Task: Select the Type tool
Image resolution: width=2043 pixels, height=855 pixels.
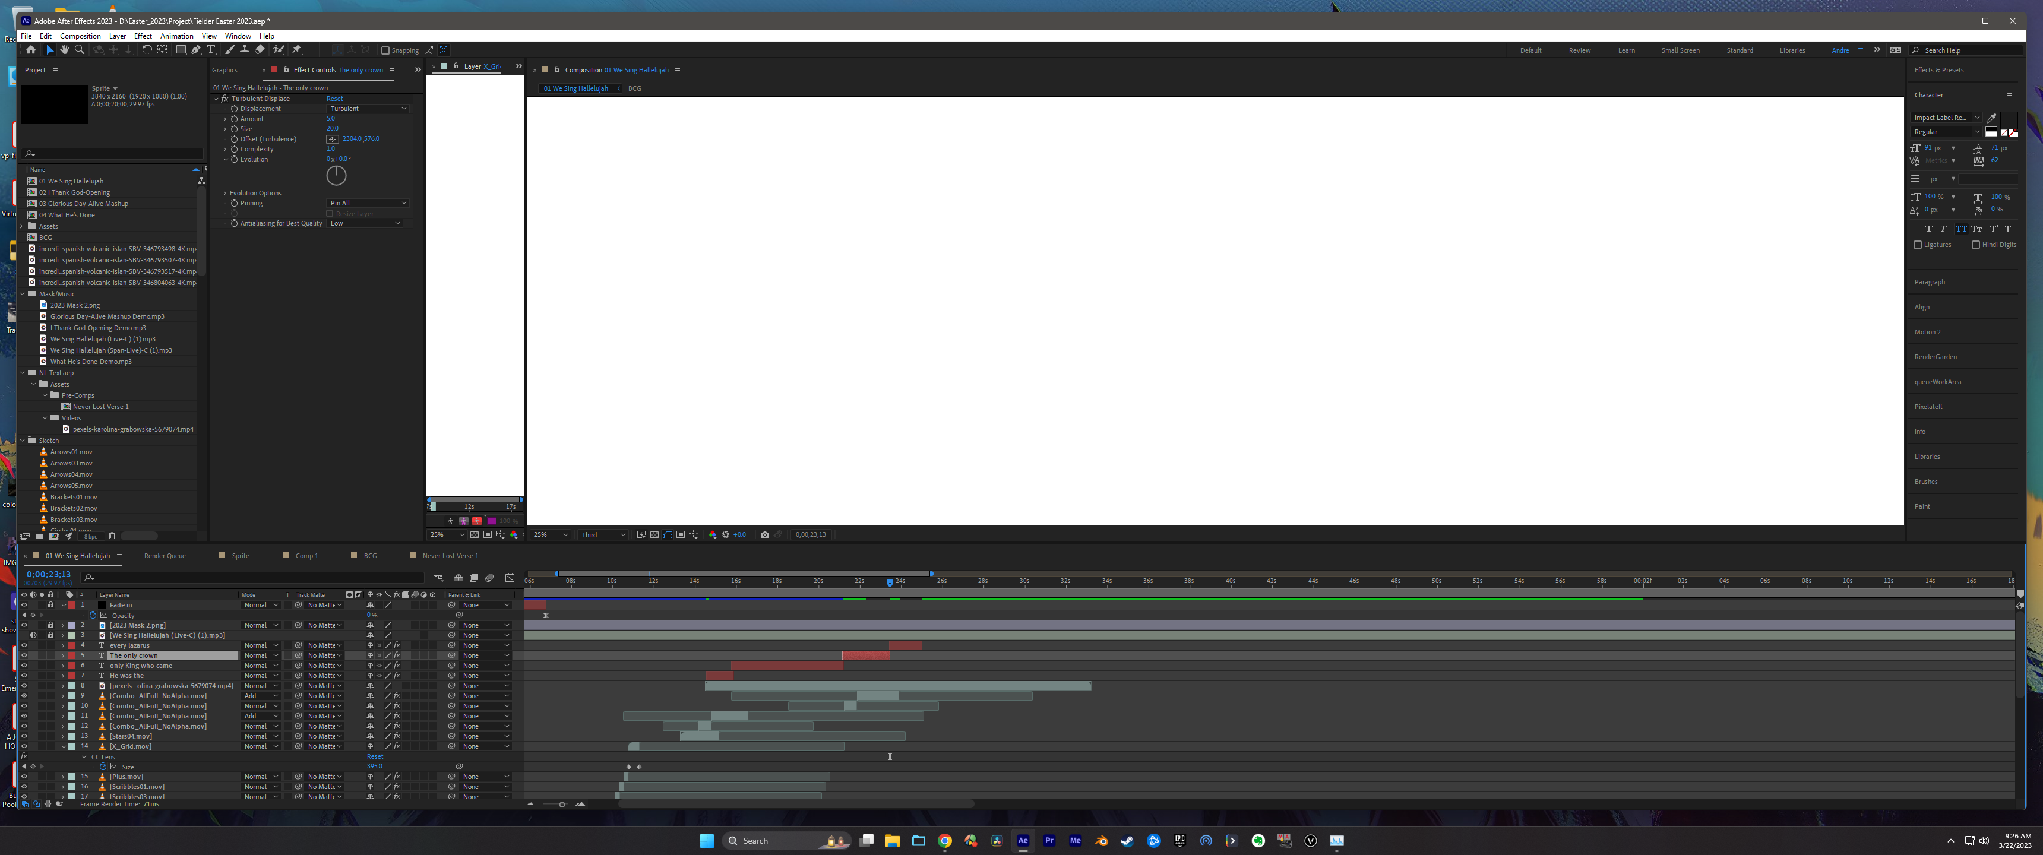Action: 211,50
